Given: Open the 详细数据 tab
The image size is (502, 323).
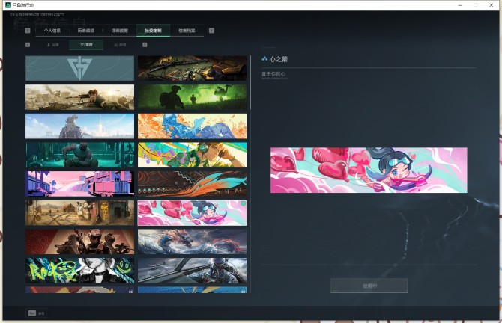Looking at the screenshot, I should click(119, 31).
